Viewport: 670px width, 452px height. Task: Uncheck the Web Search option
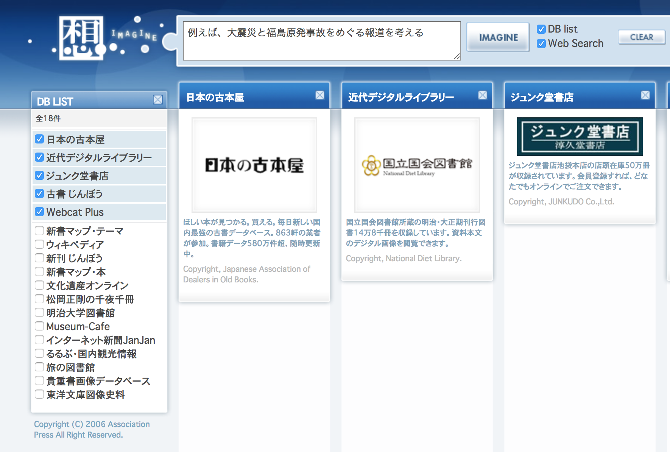(x=541, y=44)
